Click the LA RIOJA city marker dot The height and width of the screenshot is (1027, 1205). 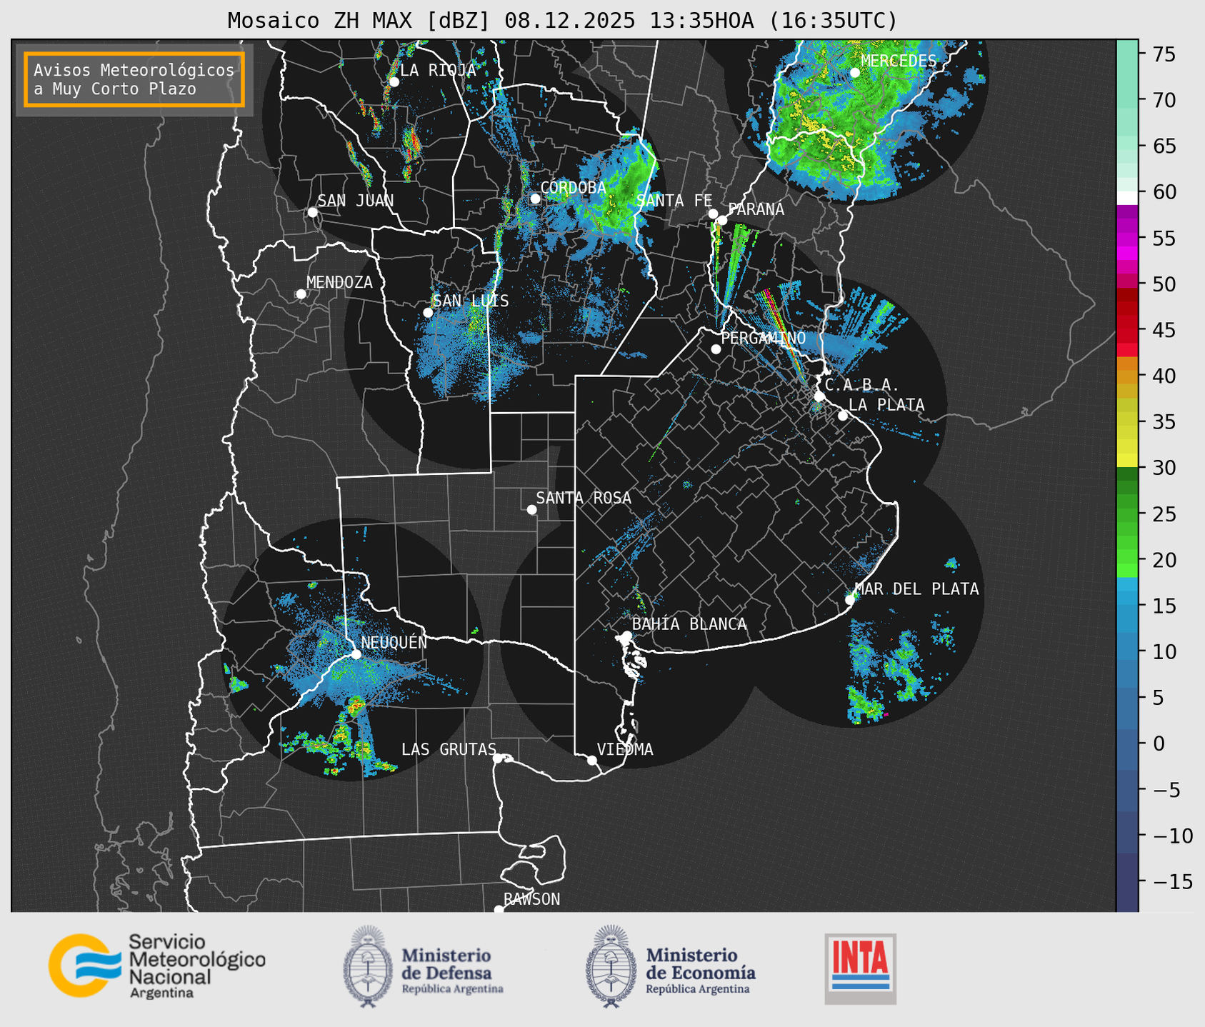pos(394,82)
